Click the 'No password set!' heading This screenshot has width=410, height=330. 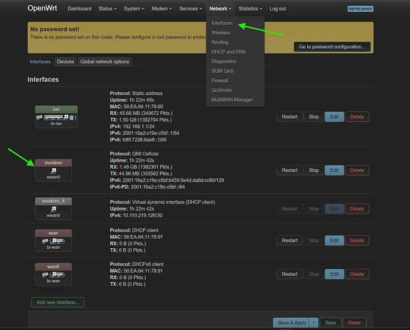tap(55, 29)
